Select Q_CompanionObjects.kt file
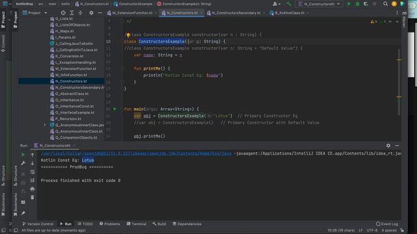 [76, 137]
